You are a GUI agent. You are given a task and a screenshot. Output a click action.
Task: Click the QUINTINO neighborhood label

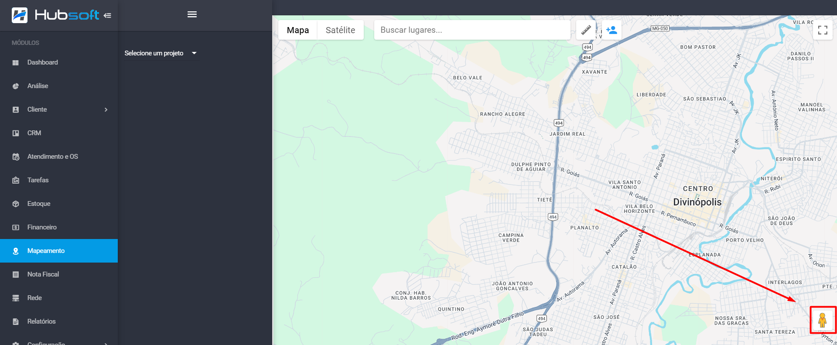click(451, 309)
